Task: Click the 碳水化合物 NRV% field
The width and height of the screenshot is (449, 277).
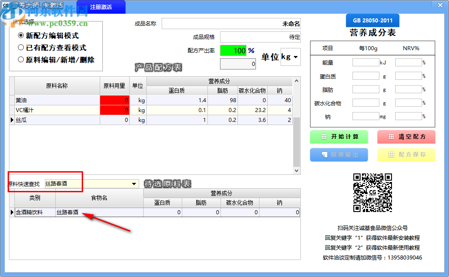Action: click(408, 103)
